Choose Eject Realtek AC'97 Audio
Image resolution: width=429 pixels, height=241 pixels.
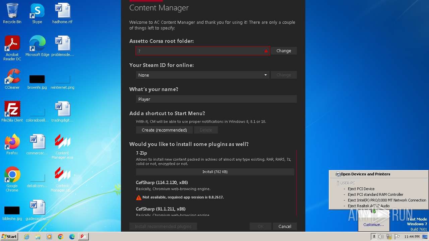point(369,206)
